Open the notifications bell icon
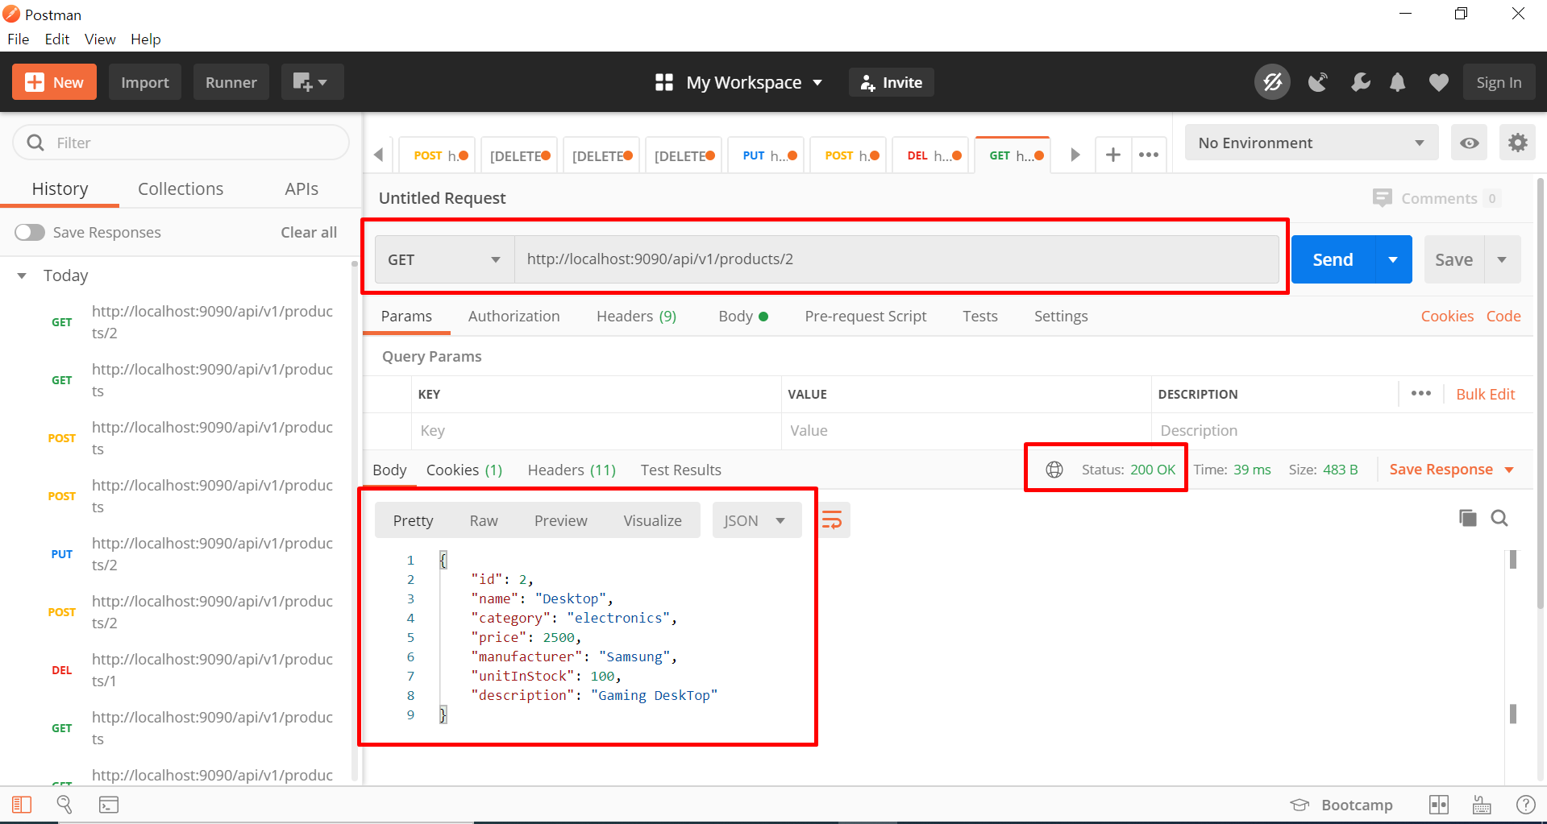This screenshot has width=1547, height=824. tap(1398, 81)
